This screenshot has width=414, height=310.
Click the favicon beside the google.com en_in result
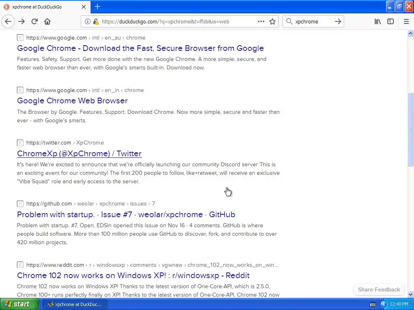20,90
